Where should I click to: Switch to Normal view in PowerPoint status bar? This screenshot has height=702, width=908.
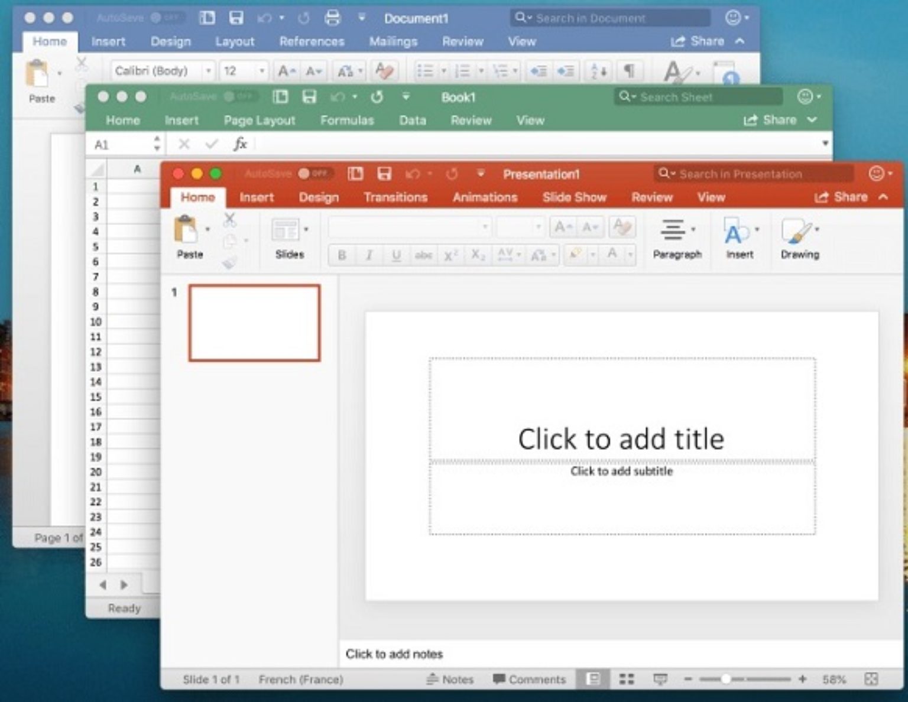[x=593, y=680]
